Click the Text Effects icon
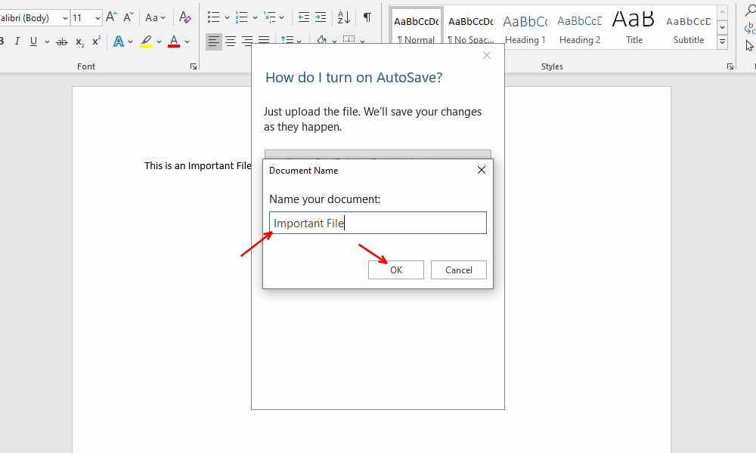Screen dimensions: 756x453 (117, 42)
